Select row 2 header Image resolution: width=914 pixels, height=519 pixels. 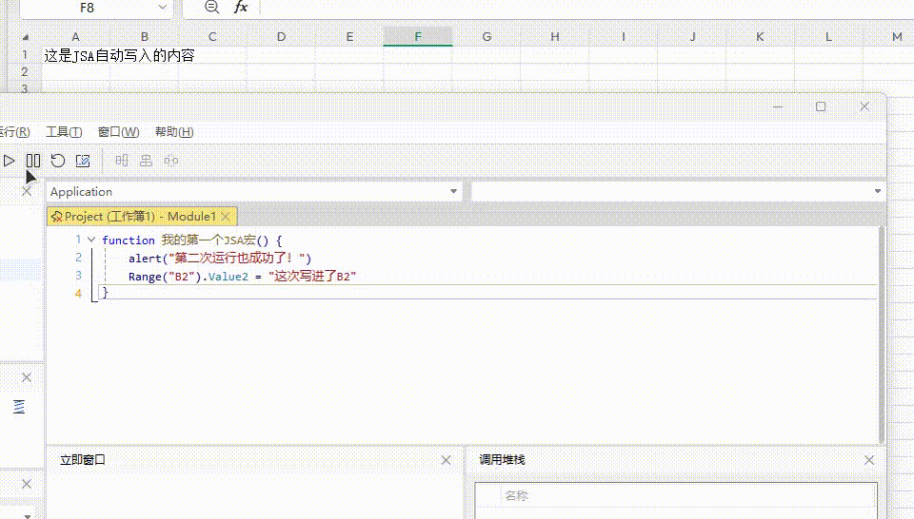click(25, 71)
